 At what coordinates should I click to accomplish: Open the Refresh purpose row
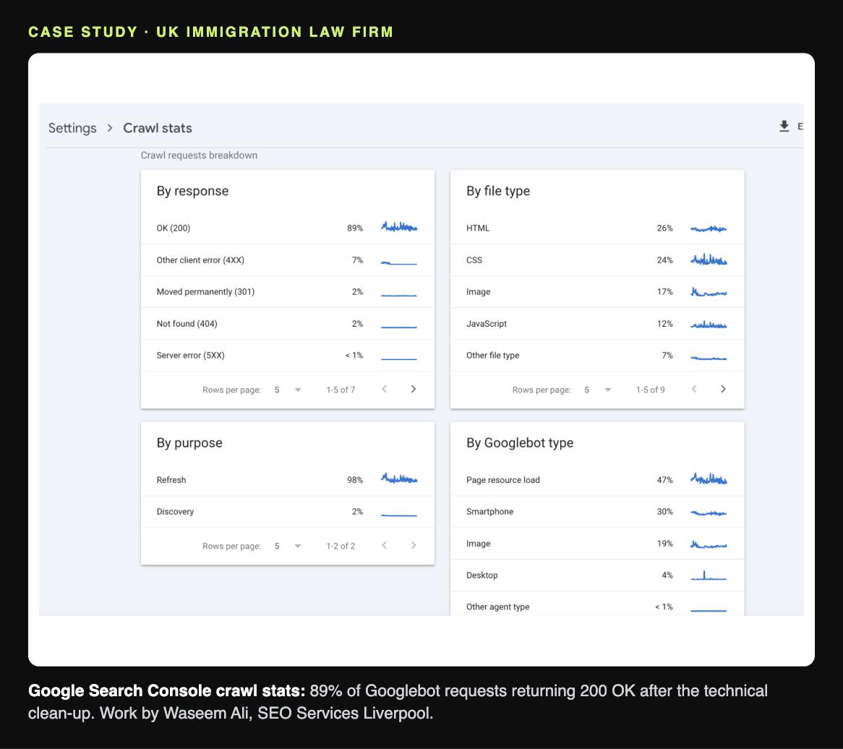tap(288, 480)
